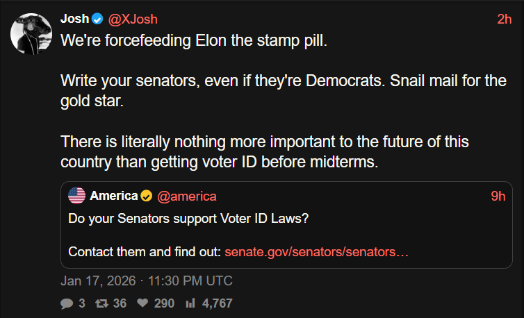Open the @america handle link
Image resolution: width=524 pixels, height=318 pixels.
click(187, 196)
